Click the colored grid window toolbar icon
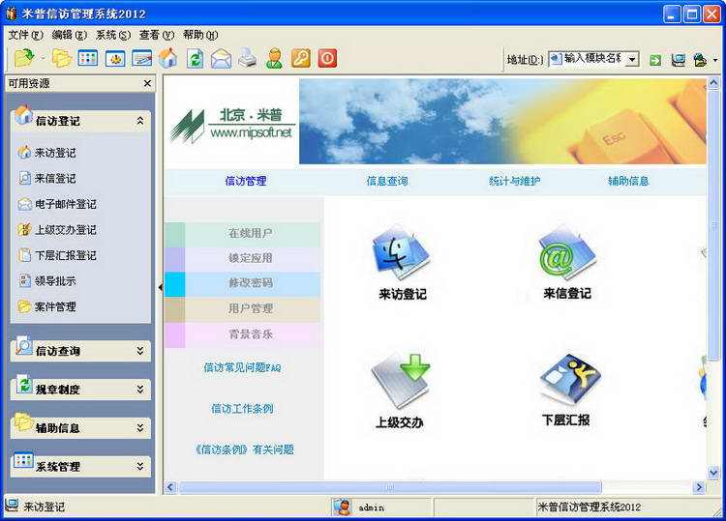Screen dimensions: 726x521 87,58
